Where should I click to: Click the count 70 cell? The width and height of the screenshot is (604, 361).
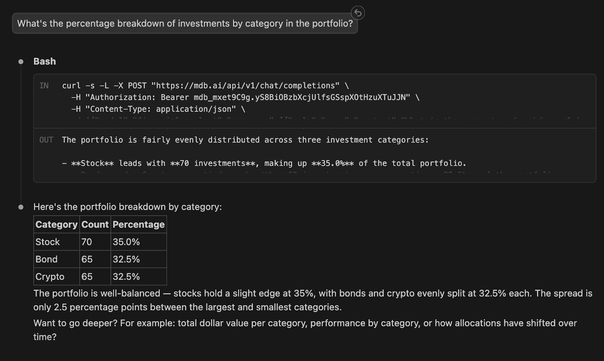87,242
